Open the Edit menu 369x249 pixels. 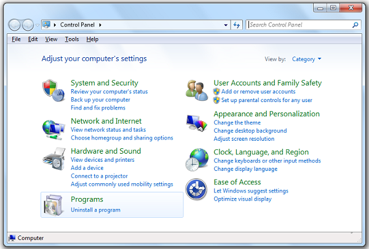[33, 39]
